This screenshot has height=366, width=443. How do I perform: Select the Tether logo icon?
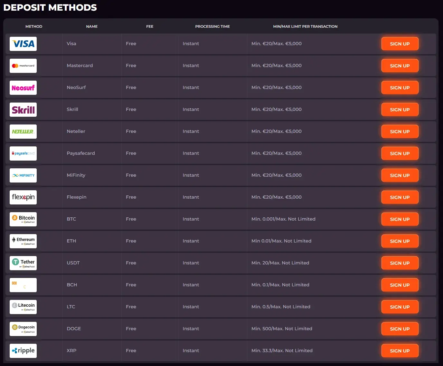click(23, 263)
